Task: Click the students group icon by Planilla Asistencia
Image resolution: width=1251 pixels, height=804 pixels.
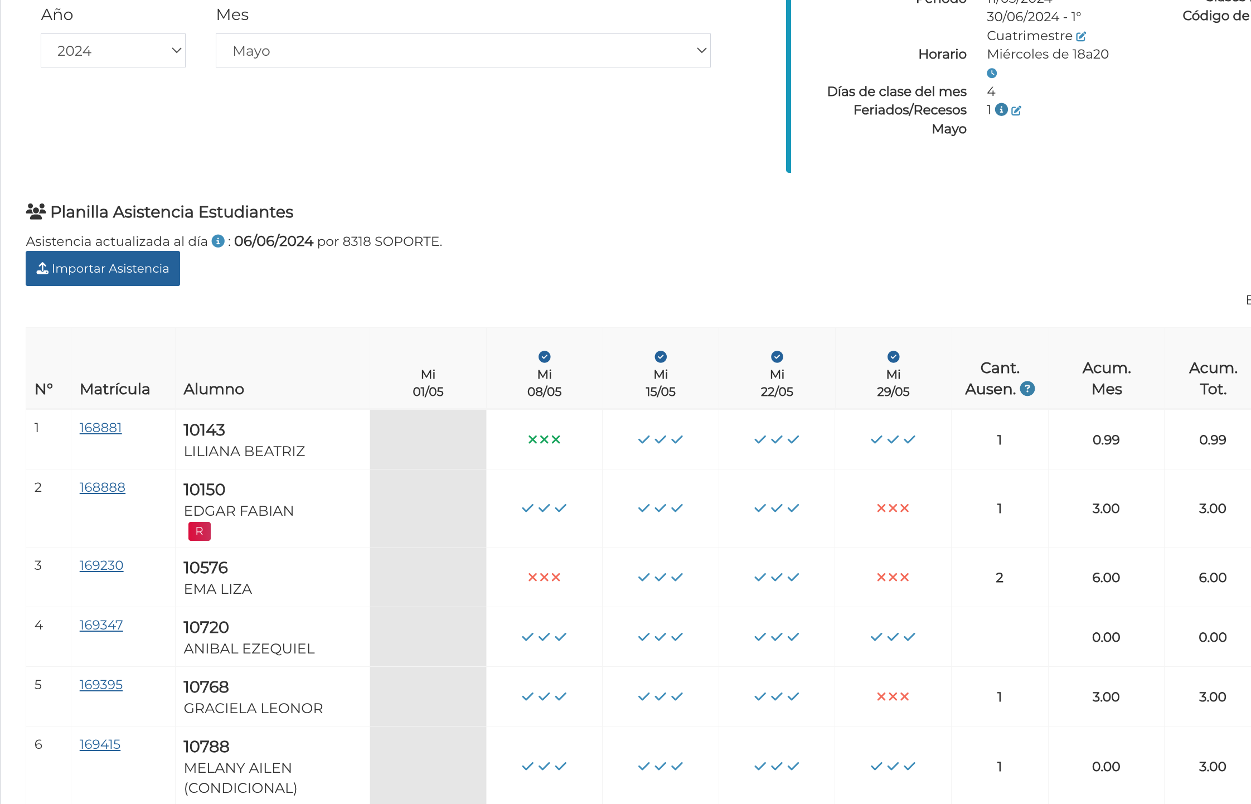Action: pos(36,211)
